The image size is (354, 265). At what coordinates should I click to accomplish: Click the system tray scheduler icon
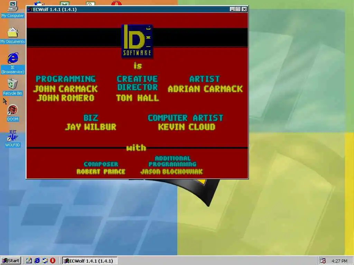[323, 261]
